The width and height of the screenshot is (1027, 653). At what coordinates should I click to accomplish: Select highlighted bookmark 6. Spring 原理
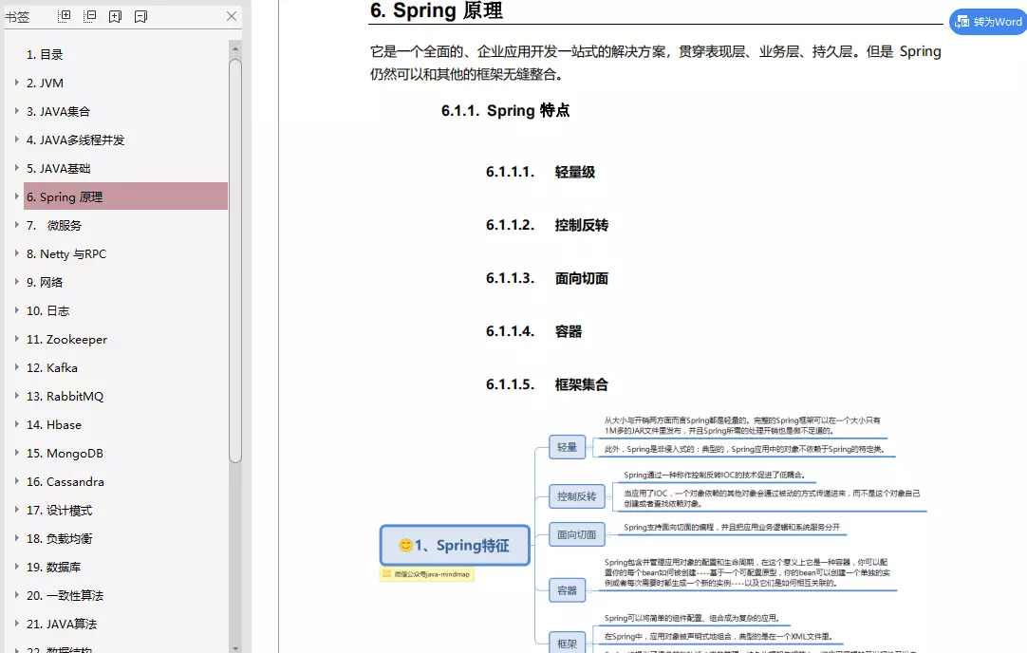tap(125, 196)
